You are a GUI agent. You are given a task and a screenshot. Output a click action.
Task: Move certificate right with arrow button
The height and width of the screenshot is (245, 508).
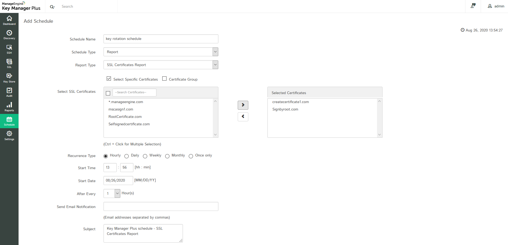243,105
